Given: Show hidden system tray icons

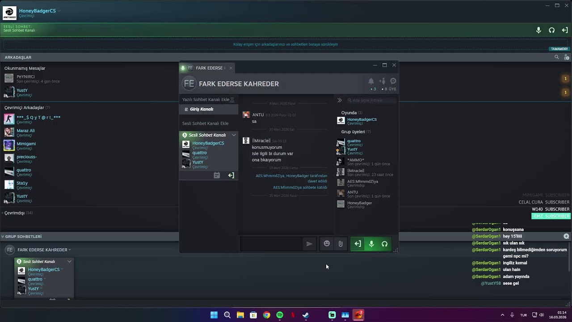Looking at the screenshot, I should tap(502, 315).
